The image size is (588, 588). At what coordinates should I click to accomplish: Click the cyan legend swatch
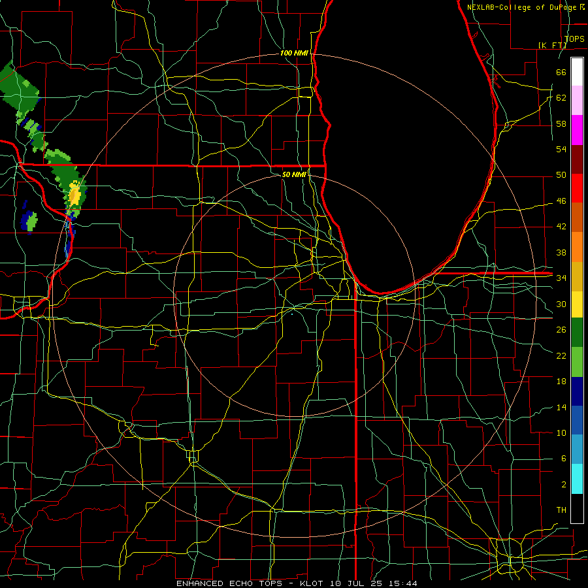(577, 478)
